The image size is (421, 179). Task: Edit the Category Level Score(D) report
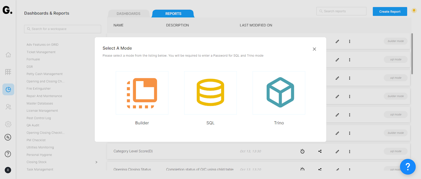(x=337, y=151)
